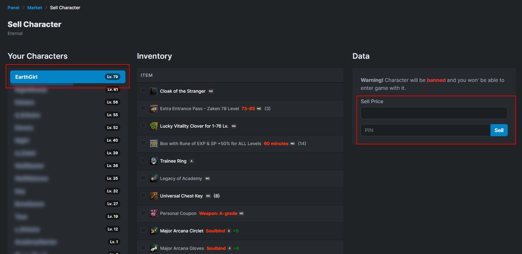Image resolution: width=522 pixels, height=254 pixels.
Task: Go to the Market breadcrumb link
Action: point(35,8)
